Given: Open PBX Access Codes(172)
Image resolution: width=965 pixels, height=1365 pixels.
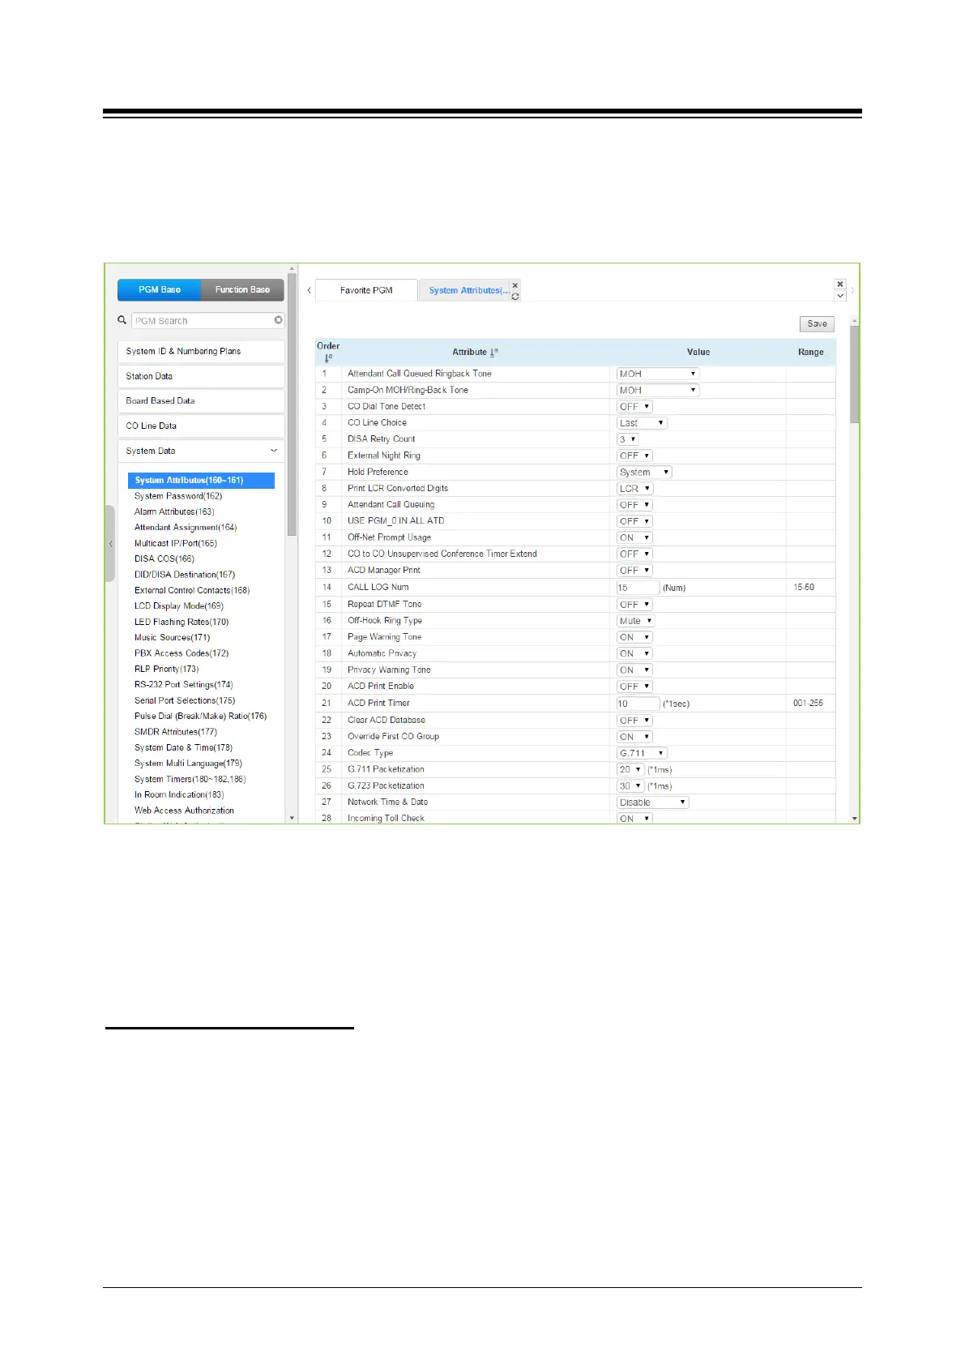Looking at the screenshot, I should click(x=181, y=653).
